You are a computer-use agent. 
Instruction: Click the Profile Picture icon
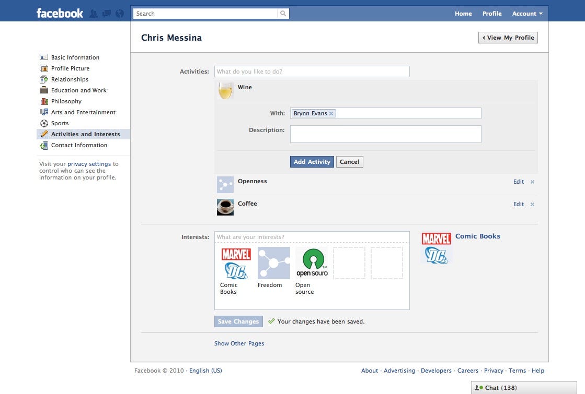[x=43, y=68]
